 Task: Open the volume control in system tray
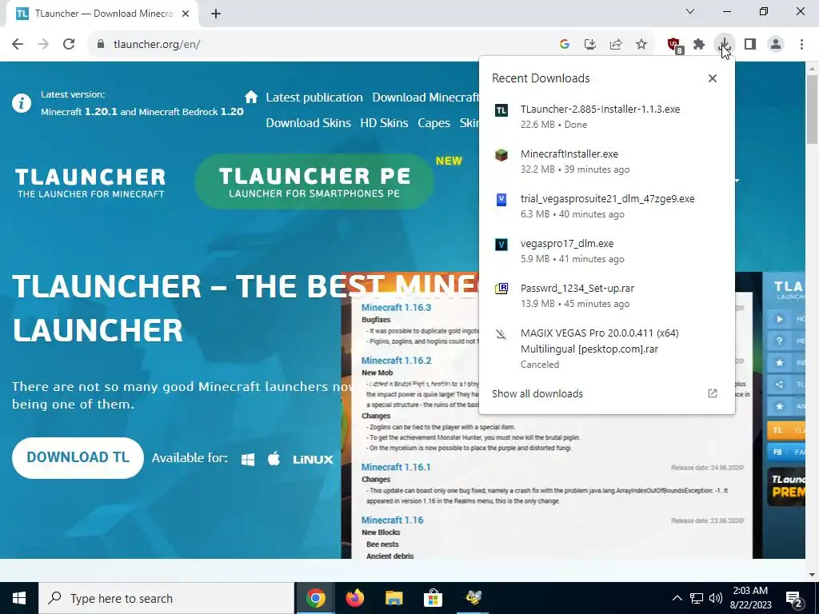click(x=716, y=598)
